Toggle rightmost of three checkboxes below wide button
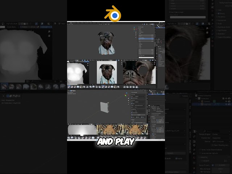The image size is (232, 174). point(141,117)
